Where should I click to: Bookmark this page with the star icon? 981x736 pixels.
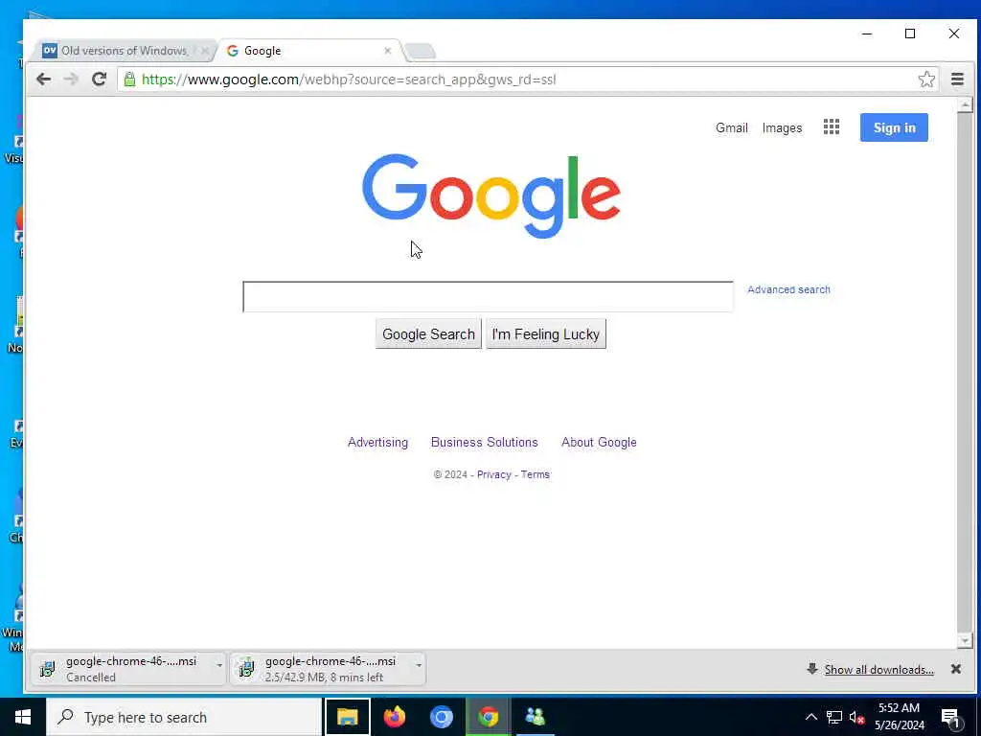(x=926, y=80)
